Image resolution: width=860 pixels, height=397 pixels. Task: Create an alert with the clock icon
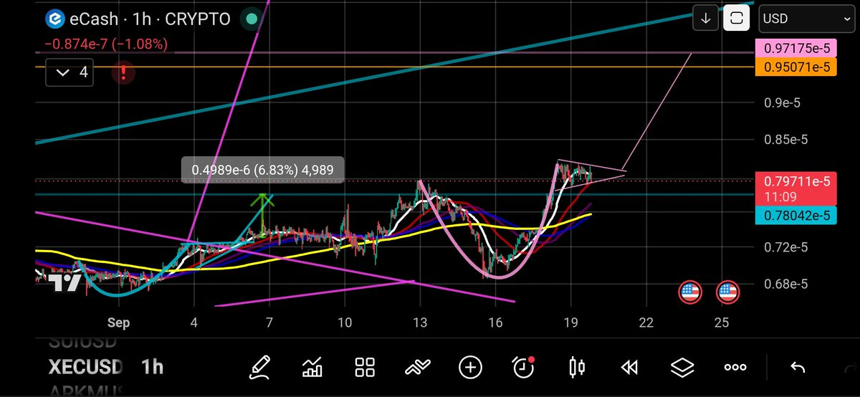tap(523, 368)
